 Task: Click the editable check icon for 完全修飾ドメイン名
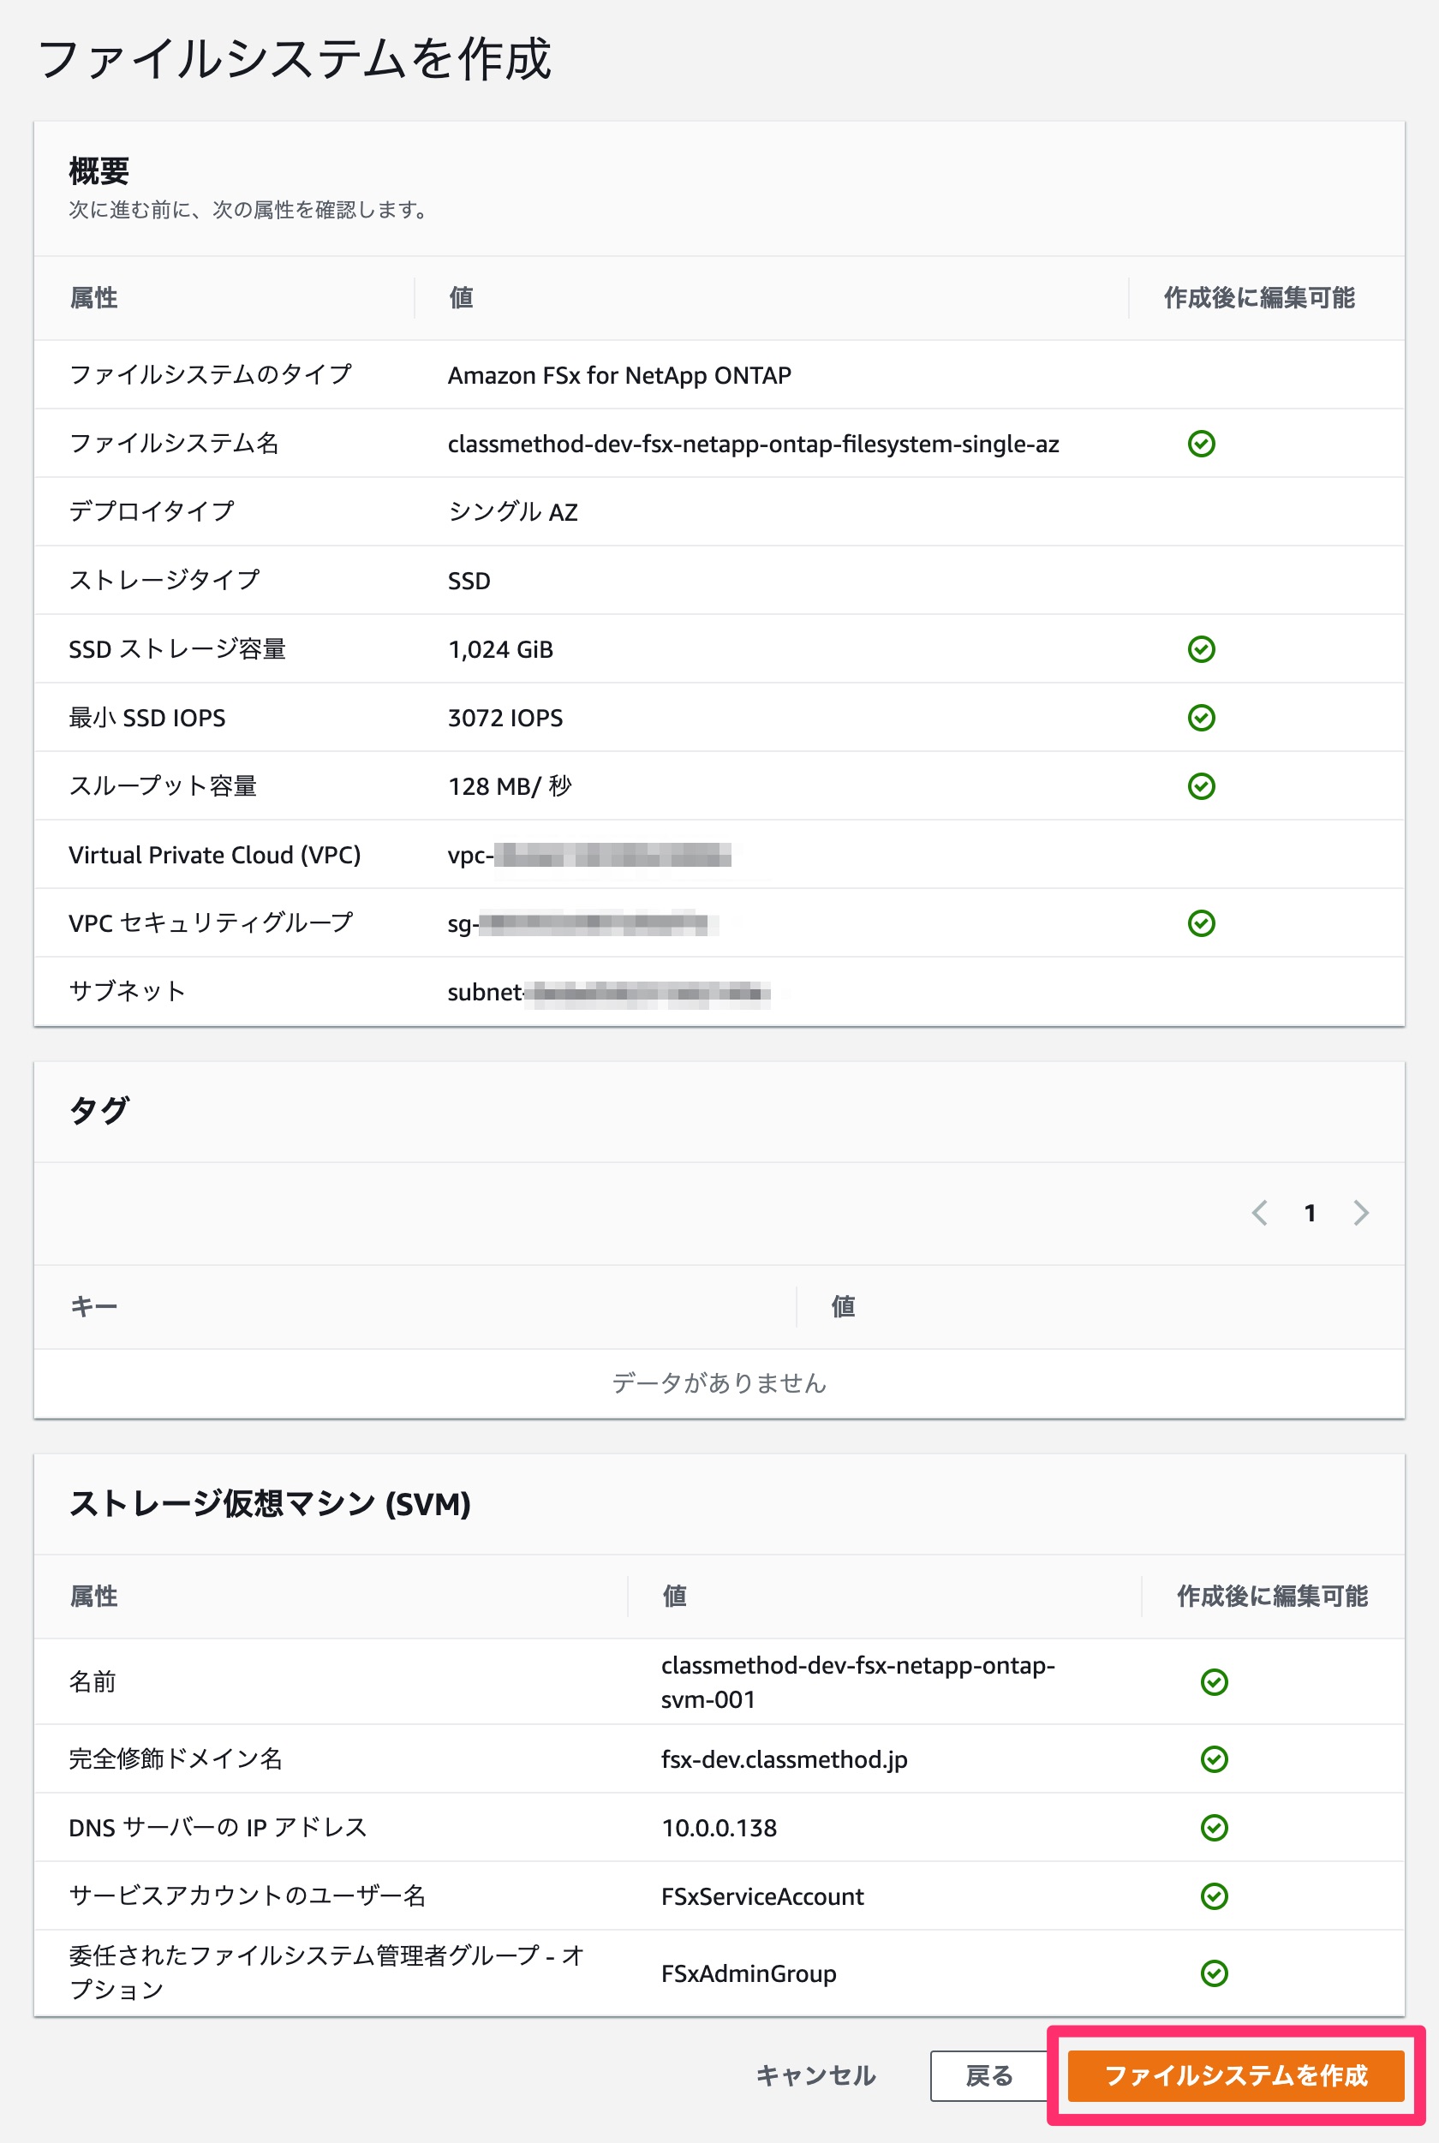point(1215,1758)
